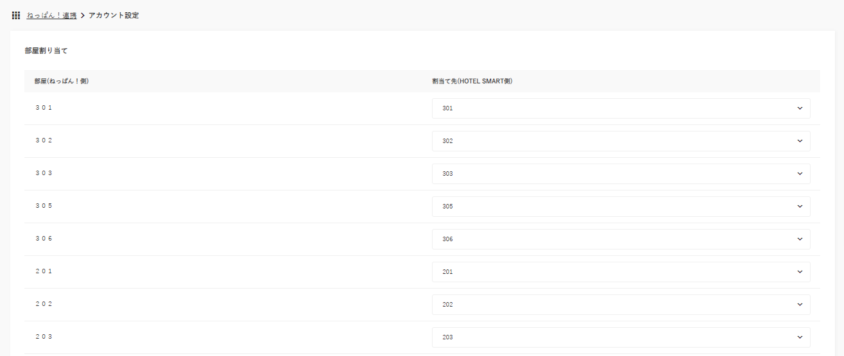Open the apps grid menu icon
Image resolution: width=844 pixels, height=356 pixels.
(x=16, y=15)
